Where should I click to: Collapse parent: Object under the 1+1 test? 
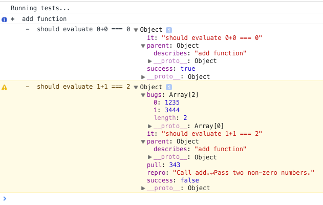(143, 141)
